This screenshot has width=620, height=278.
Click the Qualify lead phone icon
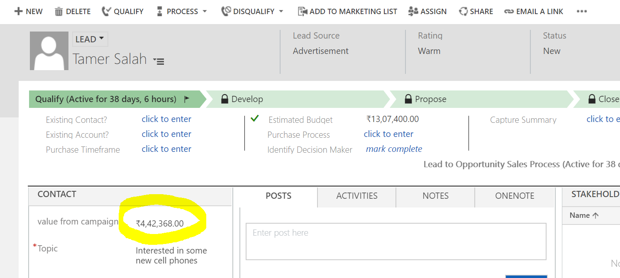coord(106,11)
